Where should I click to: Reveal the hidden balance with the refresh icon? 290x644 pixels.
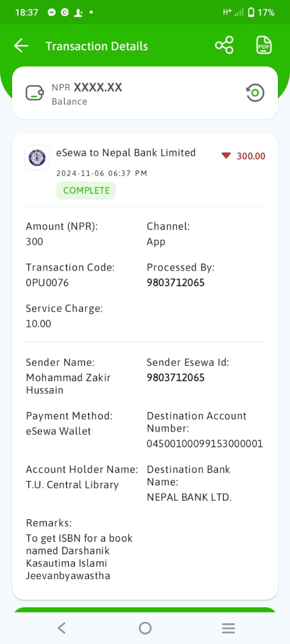click(x=255, y=93)
